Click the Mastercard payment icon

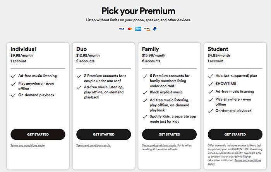130,29
